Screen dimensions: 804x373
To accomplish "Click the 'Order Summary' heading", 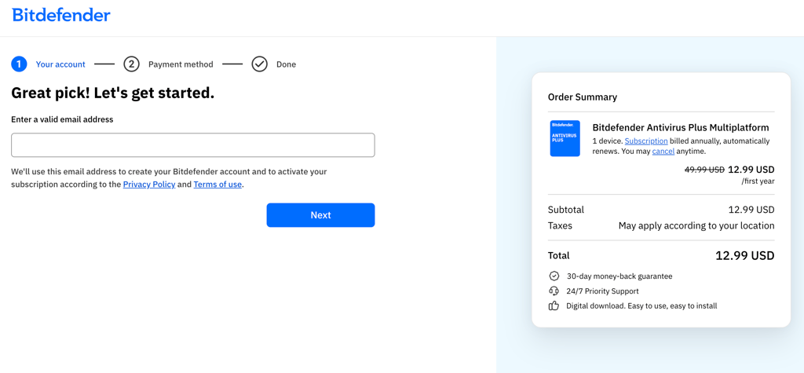I will (x=583, y=97).
